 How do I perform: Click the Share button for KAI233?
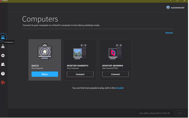pos(45,74)
